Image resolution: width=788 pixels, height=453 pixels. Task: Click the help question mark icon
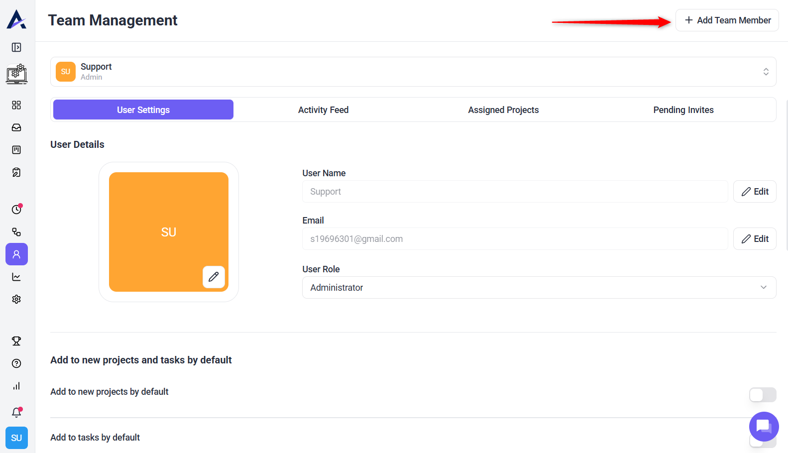pyautogui.click(x=16, y=363)
